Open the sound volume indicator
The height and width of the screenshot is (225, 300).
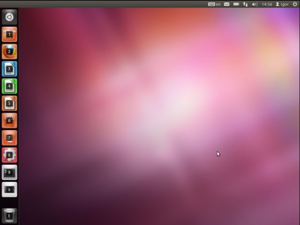(x=255, y=4)
